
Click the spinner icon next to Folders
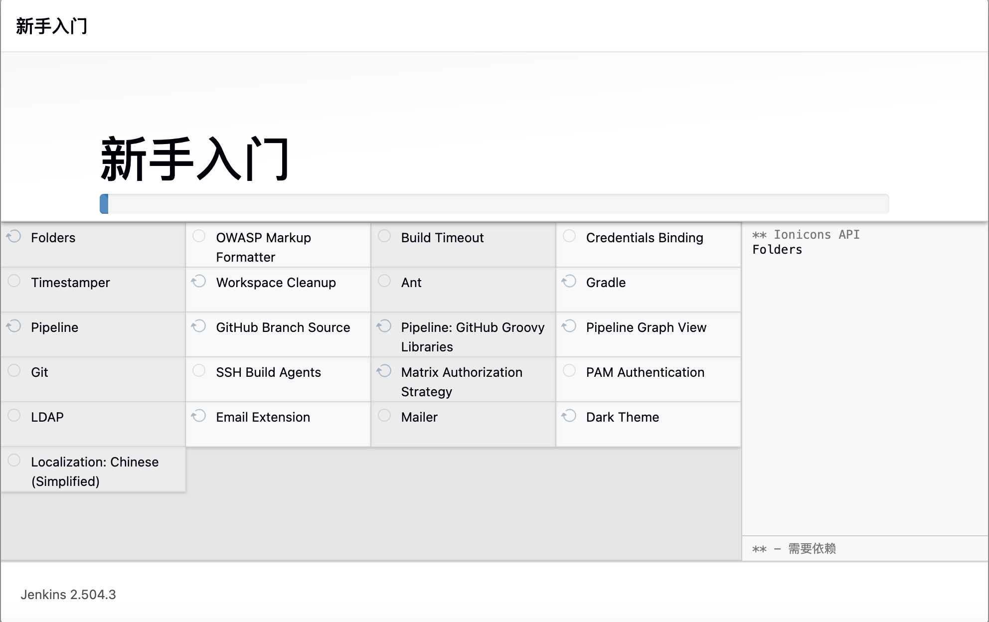[14, 236]
